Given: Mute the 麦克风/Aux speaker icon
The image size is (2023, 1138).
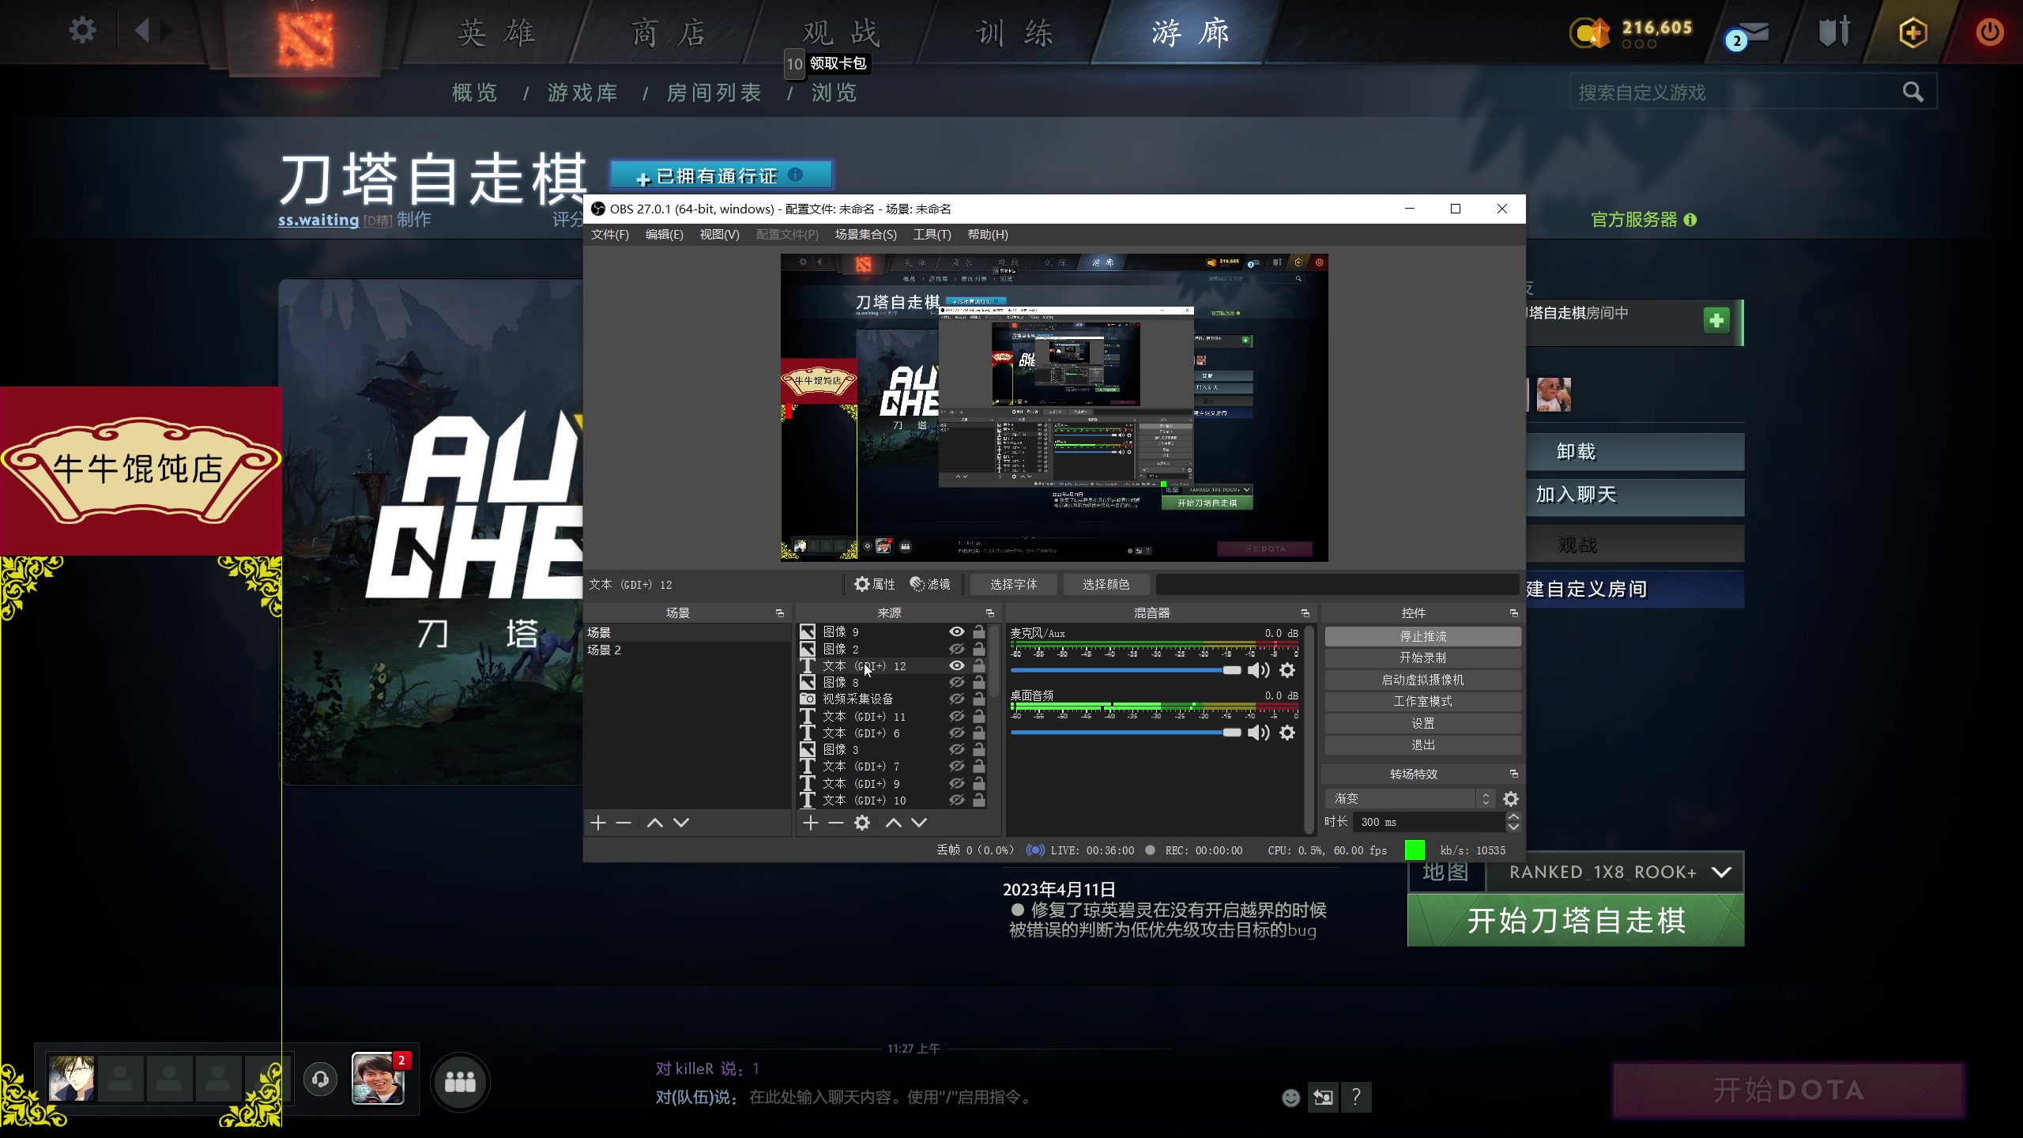Looking at the screenshot, I should 1258,670.
